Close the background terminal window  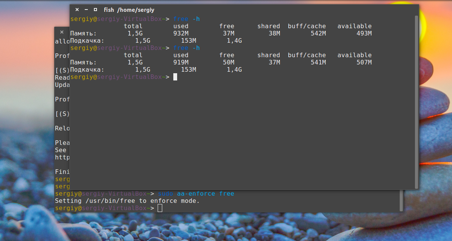(x=62, y=32)
